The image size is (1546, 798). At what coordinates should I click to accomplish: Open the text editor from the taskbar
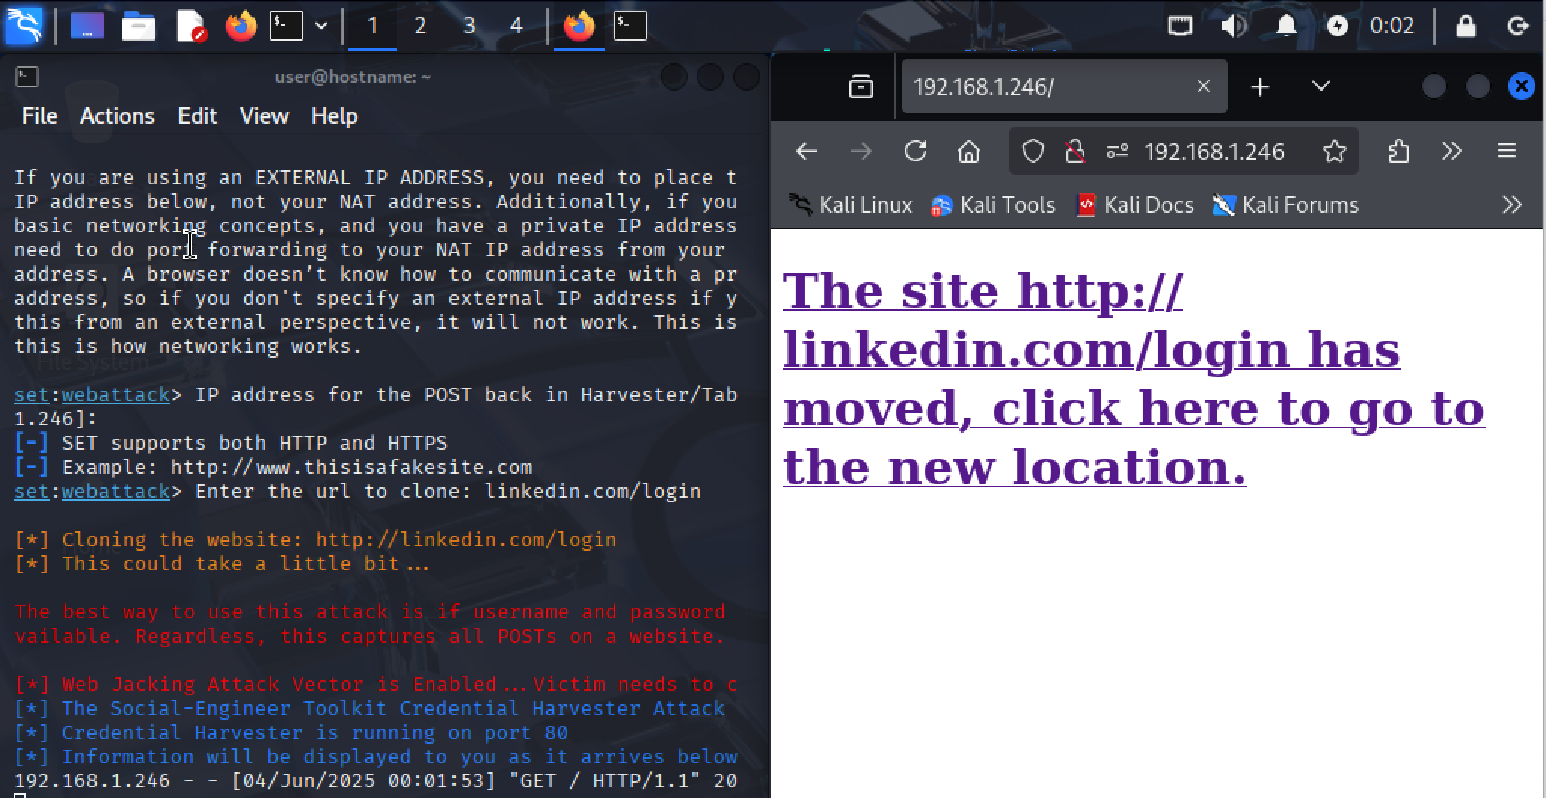point(191,25)
